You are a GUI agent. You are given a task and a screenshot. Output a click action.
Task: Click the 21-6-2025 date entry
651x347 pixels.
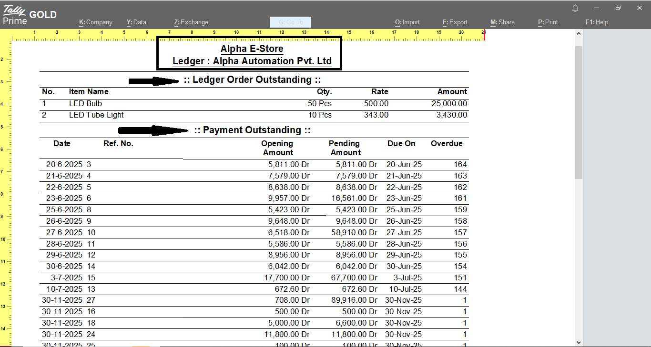click(x=64, y=176)
